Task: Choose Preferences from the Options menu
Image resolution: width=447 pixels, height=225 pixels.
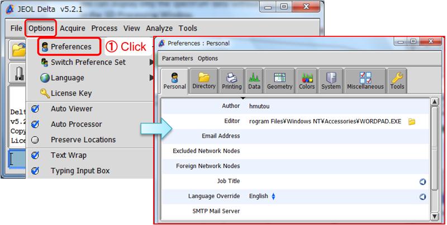Action: [x=69, y=46]
